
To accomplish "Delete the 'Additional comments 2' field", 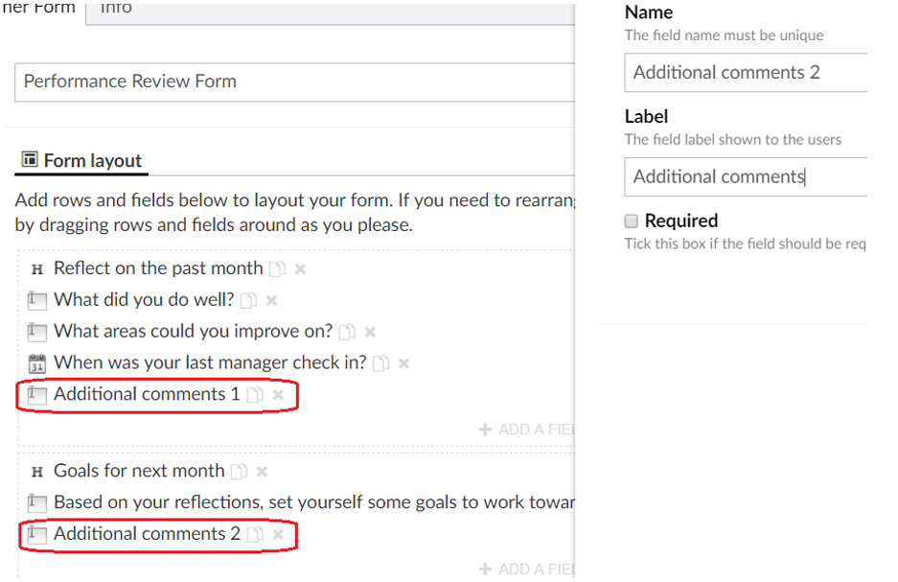I will coord(278,535).
